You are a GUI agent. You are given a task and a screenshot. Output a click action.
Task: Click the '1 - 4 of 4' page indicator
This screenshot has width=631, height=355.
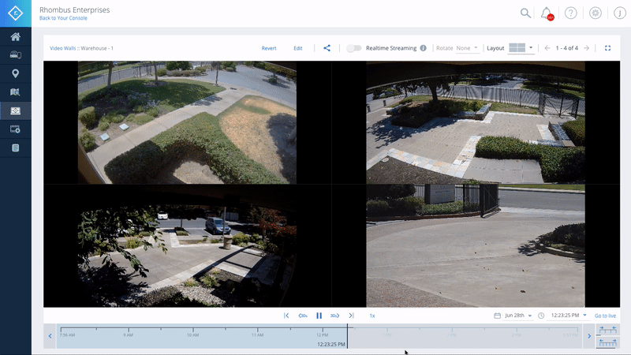566,48
